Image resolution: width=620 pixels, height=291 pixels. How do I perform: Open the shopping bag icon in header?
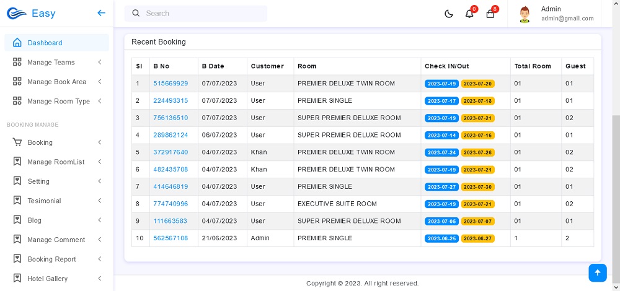490,14
